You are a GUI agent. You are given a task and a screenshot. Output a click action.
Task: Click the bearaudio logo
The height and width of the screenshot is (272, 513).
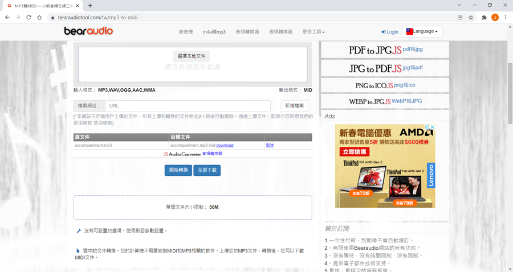88,31
